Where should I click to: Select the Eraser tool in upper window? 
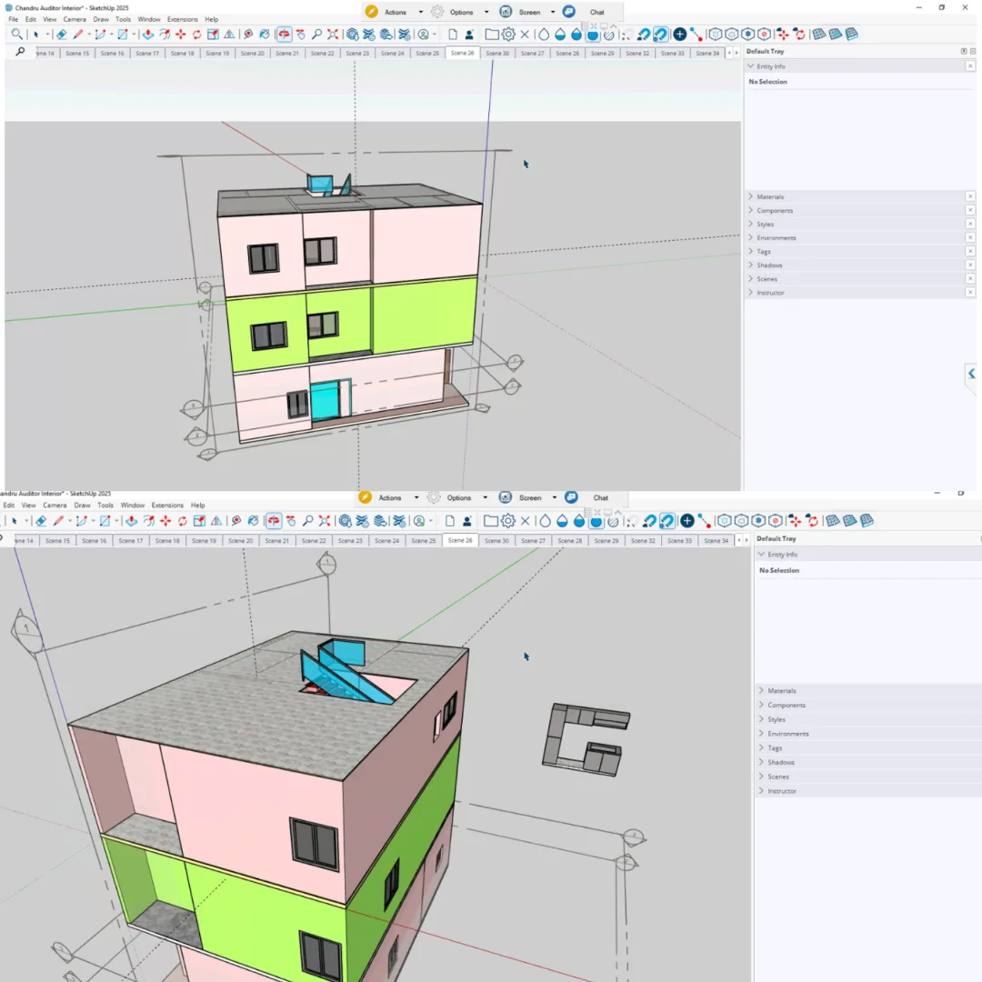pyautogui.click(x=61, y=35)
